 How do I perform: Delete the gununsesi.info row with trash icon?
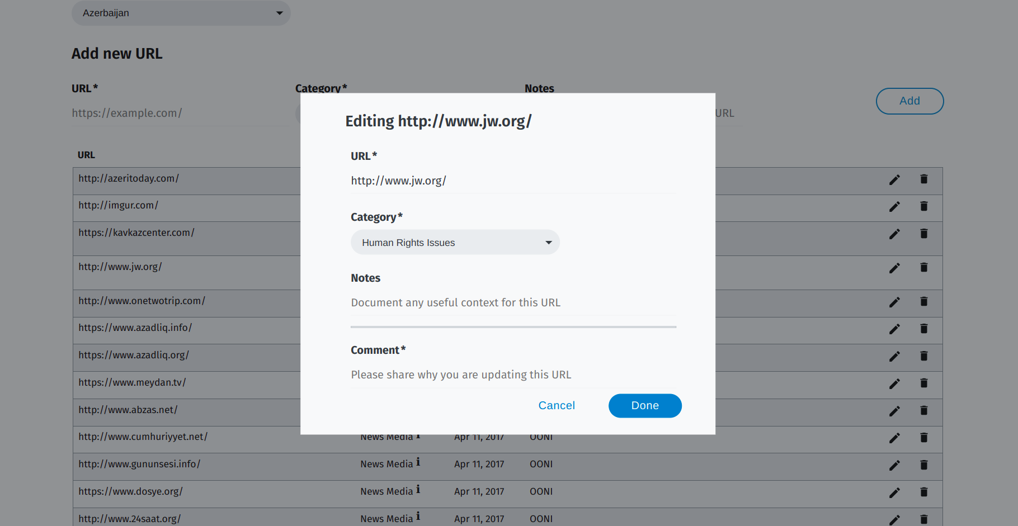923,465
